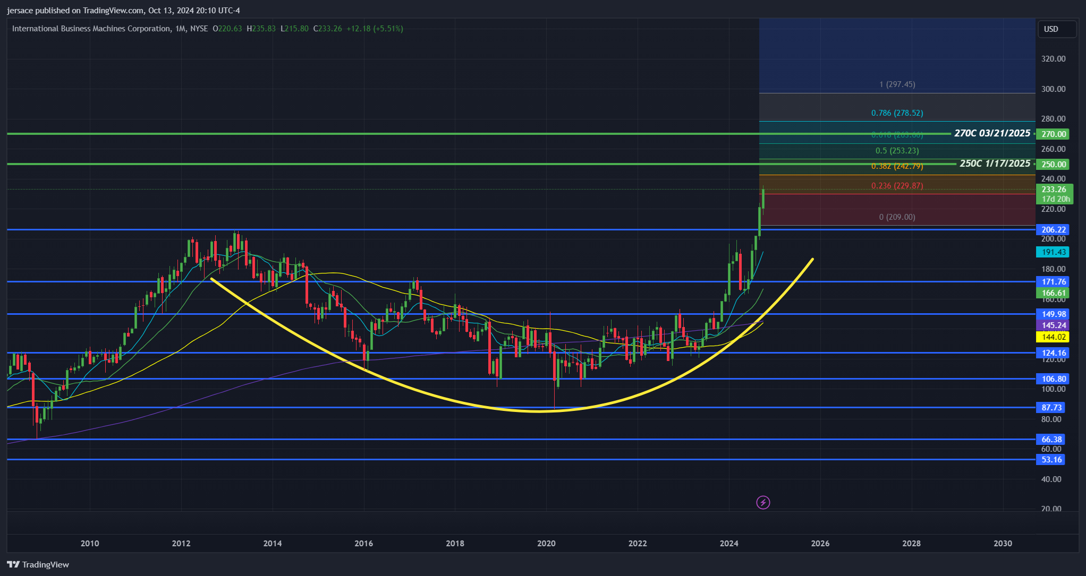
Task: Click the 2024 label on time axis
Action: click(729, 543)
